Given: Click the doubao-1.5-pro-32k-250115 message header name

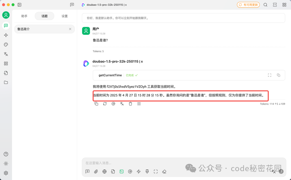Looking at the screenshot, I should [118, 62].
